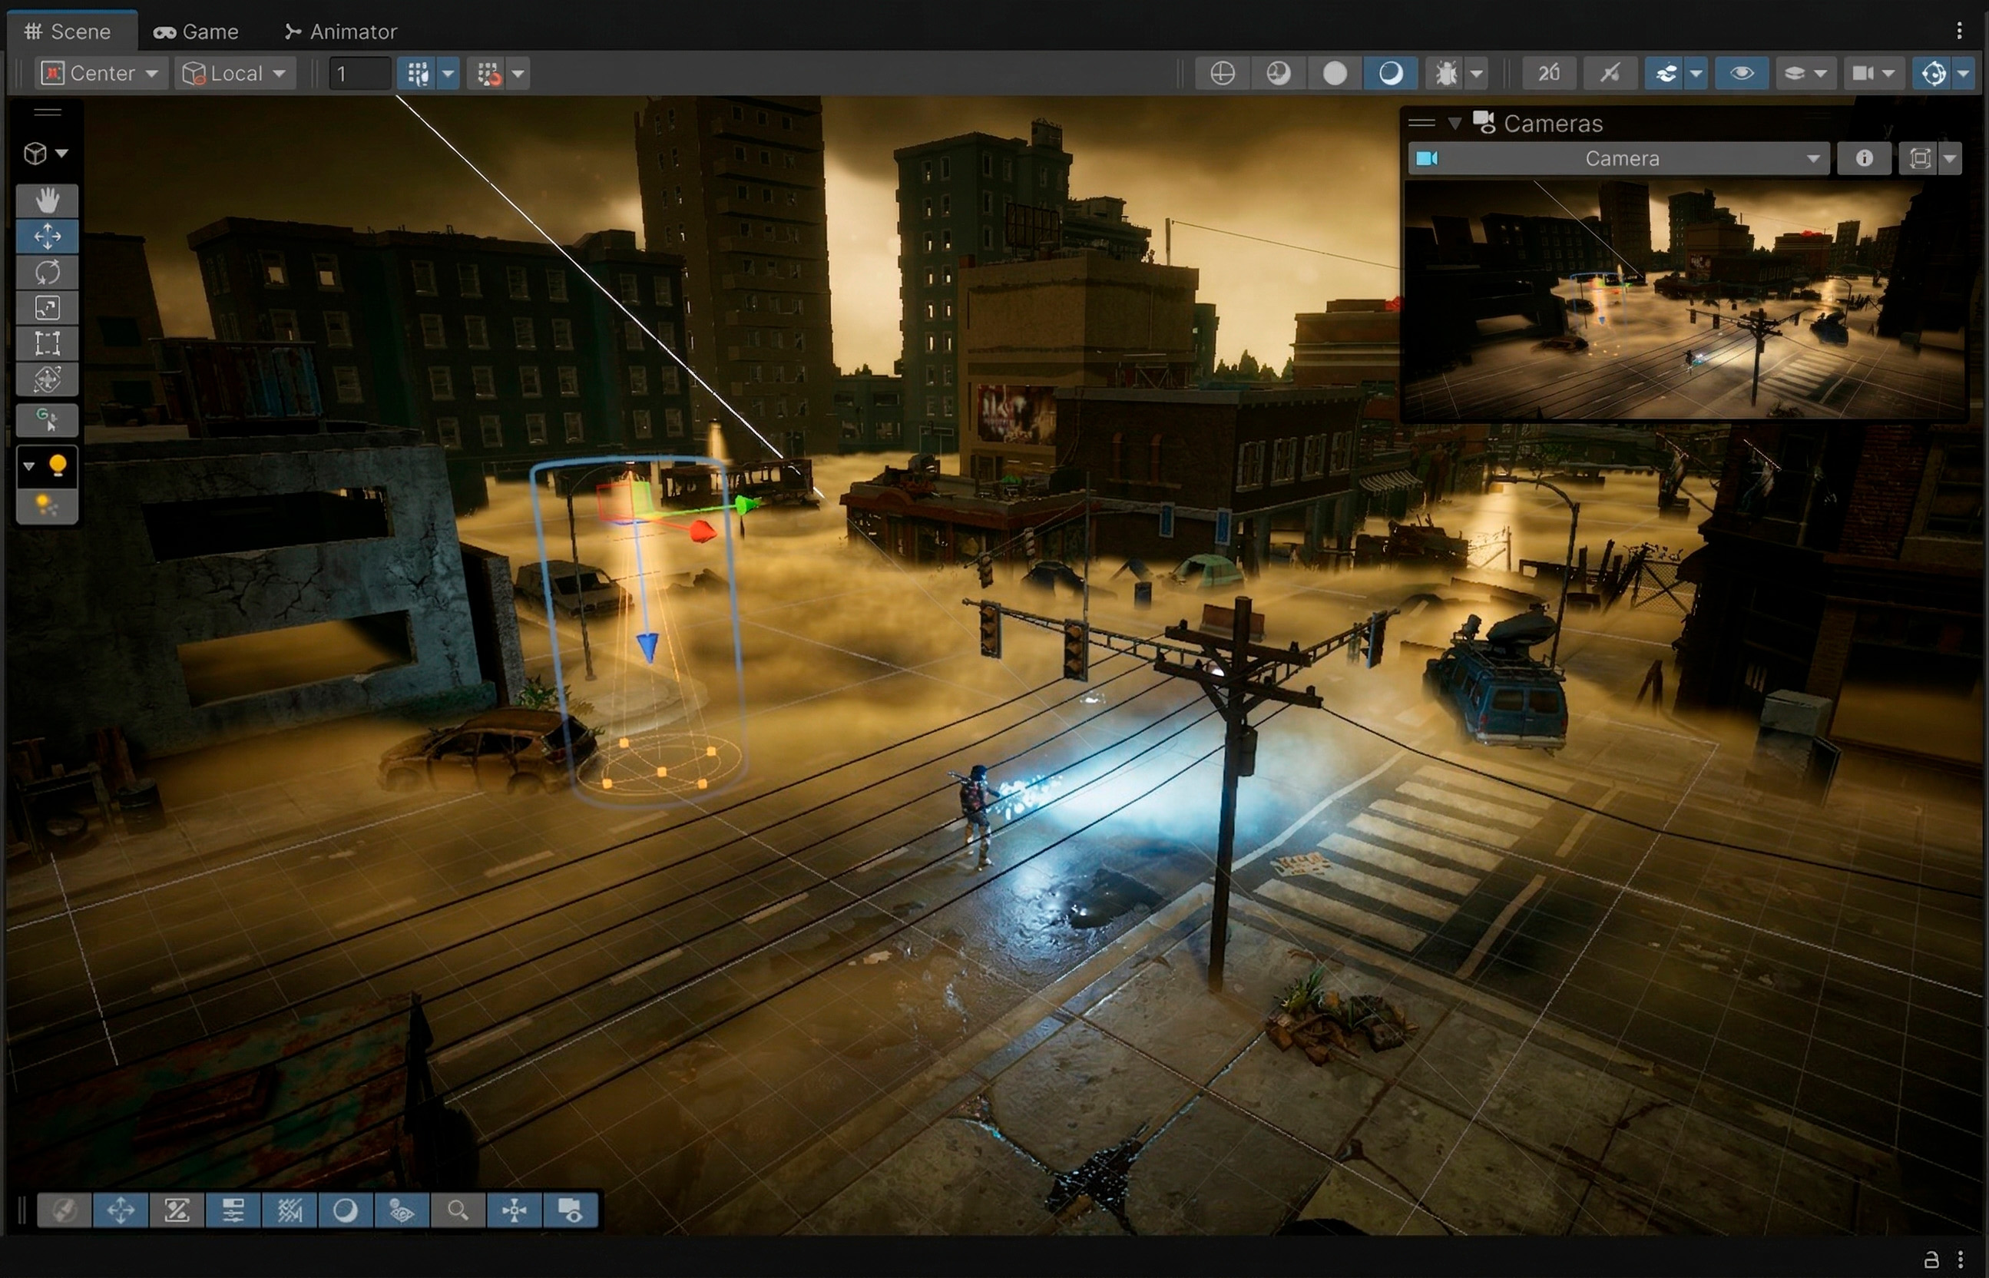This screenshot has width=1989, height=1278.
Task: Toggle the 2D view mode
Action: [1548, 74]
